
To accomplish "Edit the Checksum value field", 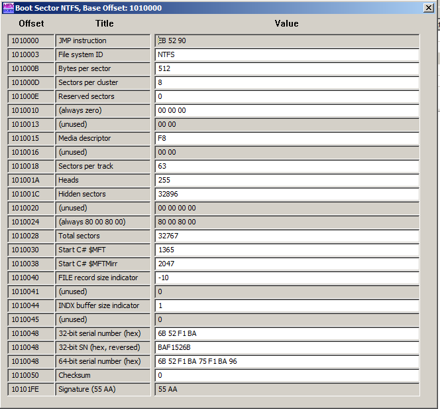I will [287, 376].
